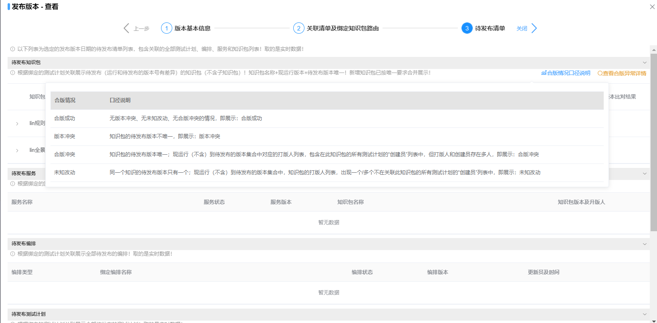Select the 合版冲突 row label
The width and height of the screenshot is (657, 323).
(x=64, y=154)
